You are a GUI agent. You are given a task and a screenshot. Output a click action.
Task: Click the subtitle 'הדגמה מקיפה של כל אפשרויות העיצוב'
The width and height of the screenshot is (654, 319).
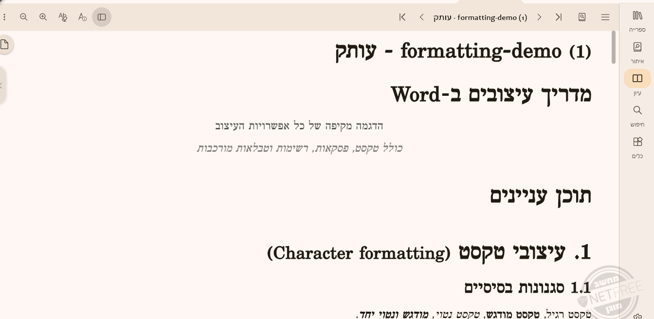(x=299, y=126)
